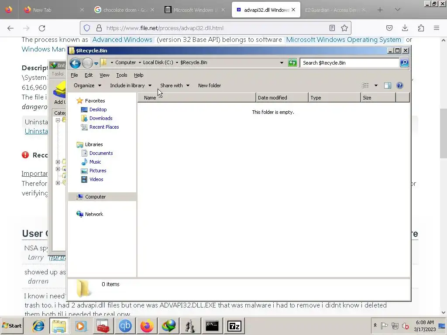Go back in Explorer with Back arrow

(75, 63)
